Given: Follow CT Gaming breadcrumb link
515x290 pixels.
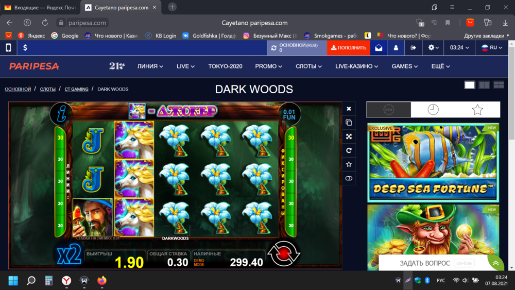Looking at the screenshot, I should click(77, 89).
